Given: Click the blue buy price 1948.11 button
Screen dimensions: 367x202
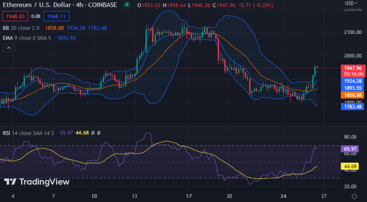Looking at the screenshot, I should pos(56,16).
